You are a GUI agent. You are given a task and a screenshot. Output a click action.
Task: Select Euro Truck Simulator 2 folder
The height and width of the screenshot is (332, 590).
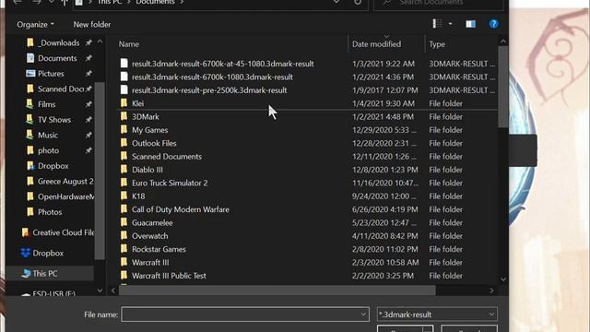pos(170,183)
